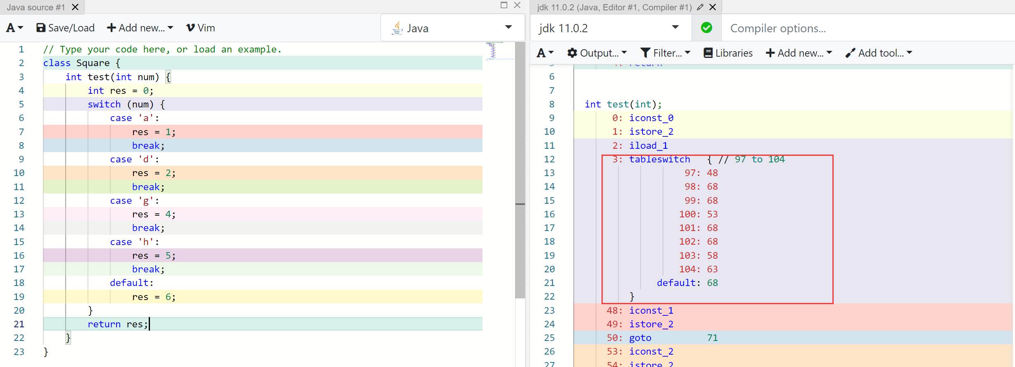Click the green compilation status checkmark

tap(706, 28)
